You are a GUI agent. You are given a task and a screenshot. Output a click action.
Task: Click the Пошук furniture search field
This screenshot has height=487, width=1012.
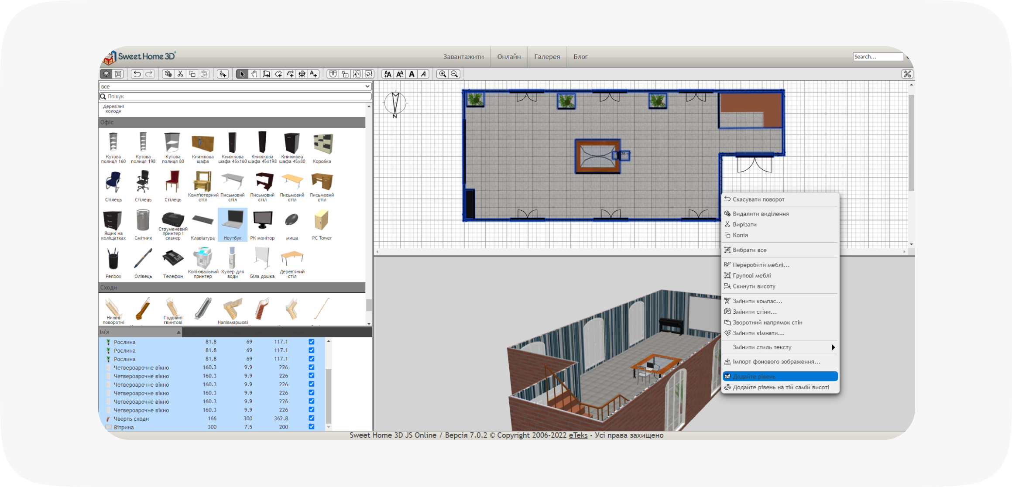click(x=238, y=96)
